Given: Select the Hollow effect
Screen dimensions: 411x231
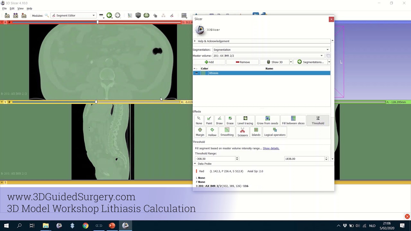Looking at the screenshot, I should 212,132.
